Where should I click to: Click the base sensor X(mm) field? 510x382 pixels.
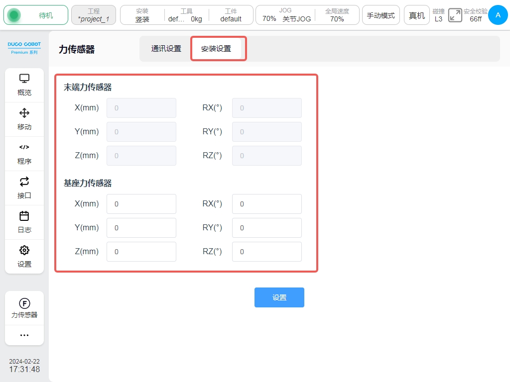coord(141,204)
